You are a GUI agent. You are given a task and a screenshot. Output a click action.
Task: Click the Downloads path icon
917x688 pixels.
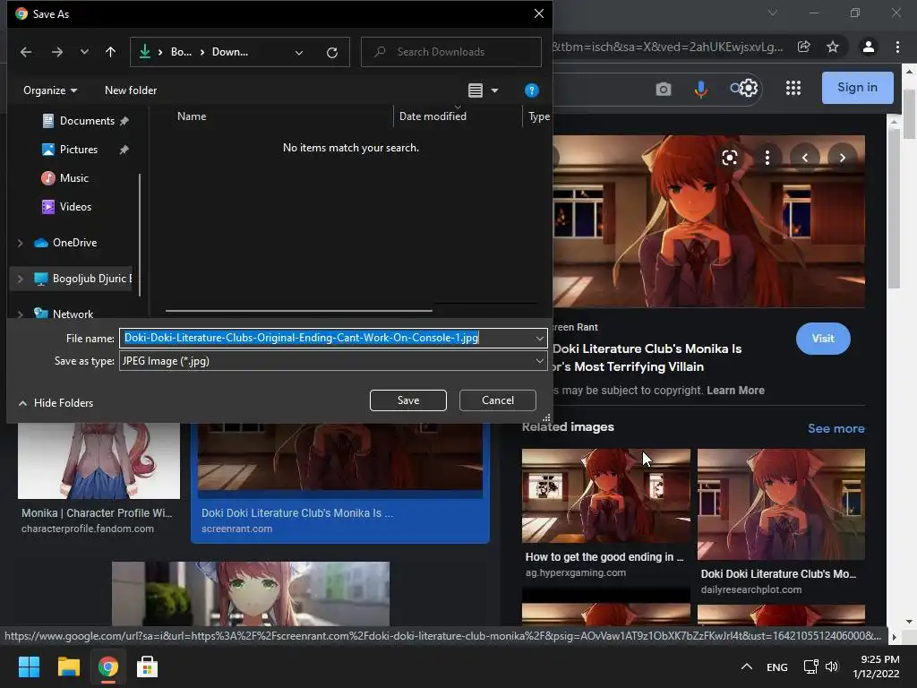click(144, 52)
